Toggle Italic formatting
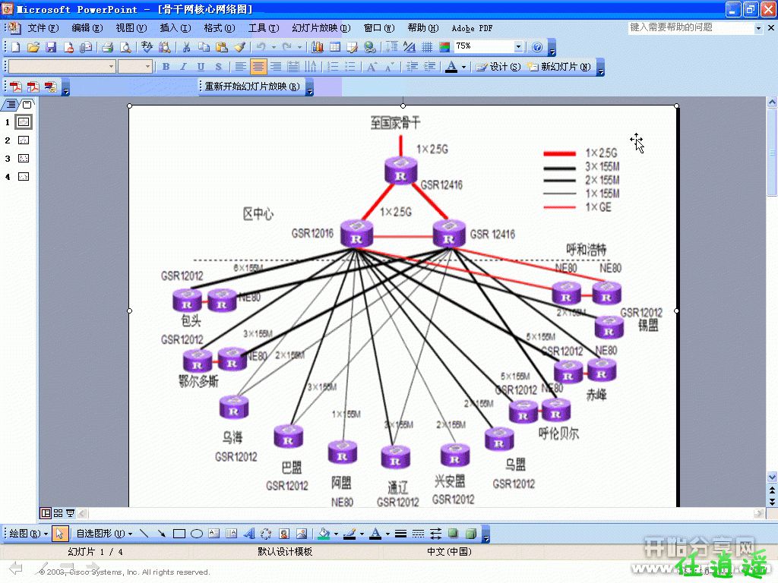Image resolution: width=778 pixels, height=583 pixels. tap(183, 67)
